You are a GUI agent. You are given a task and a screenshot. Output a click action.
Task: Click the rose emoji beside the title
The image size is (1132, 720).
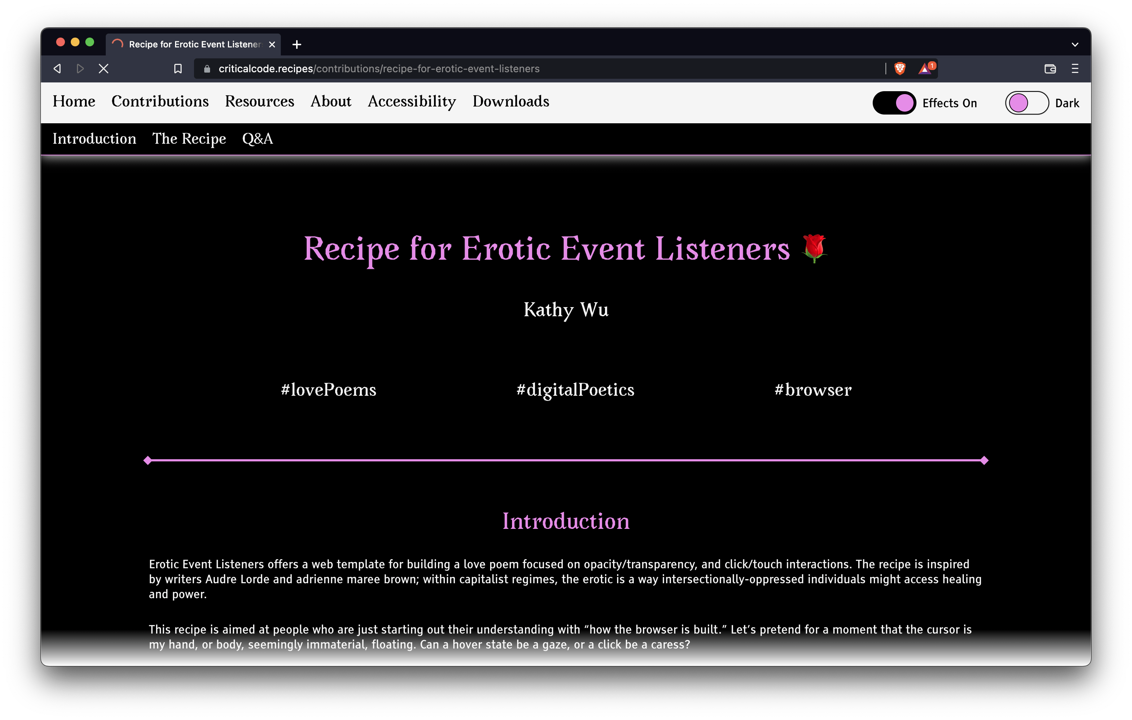pyautogui.click(x=815, y=248)
